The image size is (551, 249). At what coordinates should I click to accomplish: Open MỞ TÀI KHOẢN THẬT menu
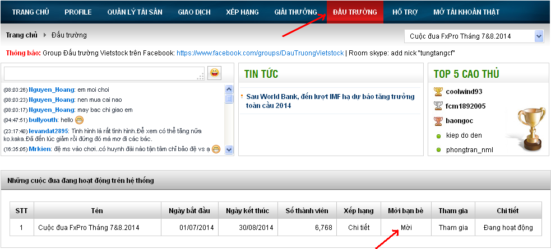tap(467, 12)
